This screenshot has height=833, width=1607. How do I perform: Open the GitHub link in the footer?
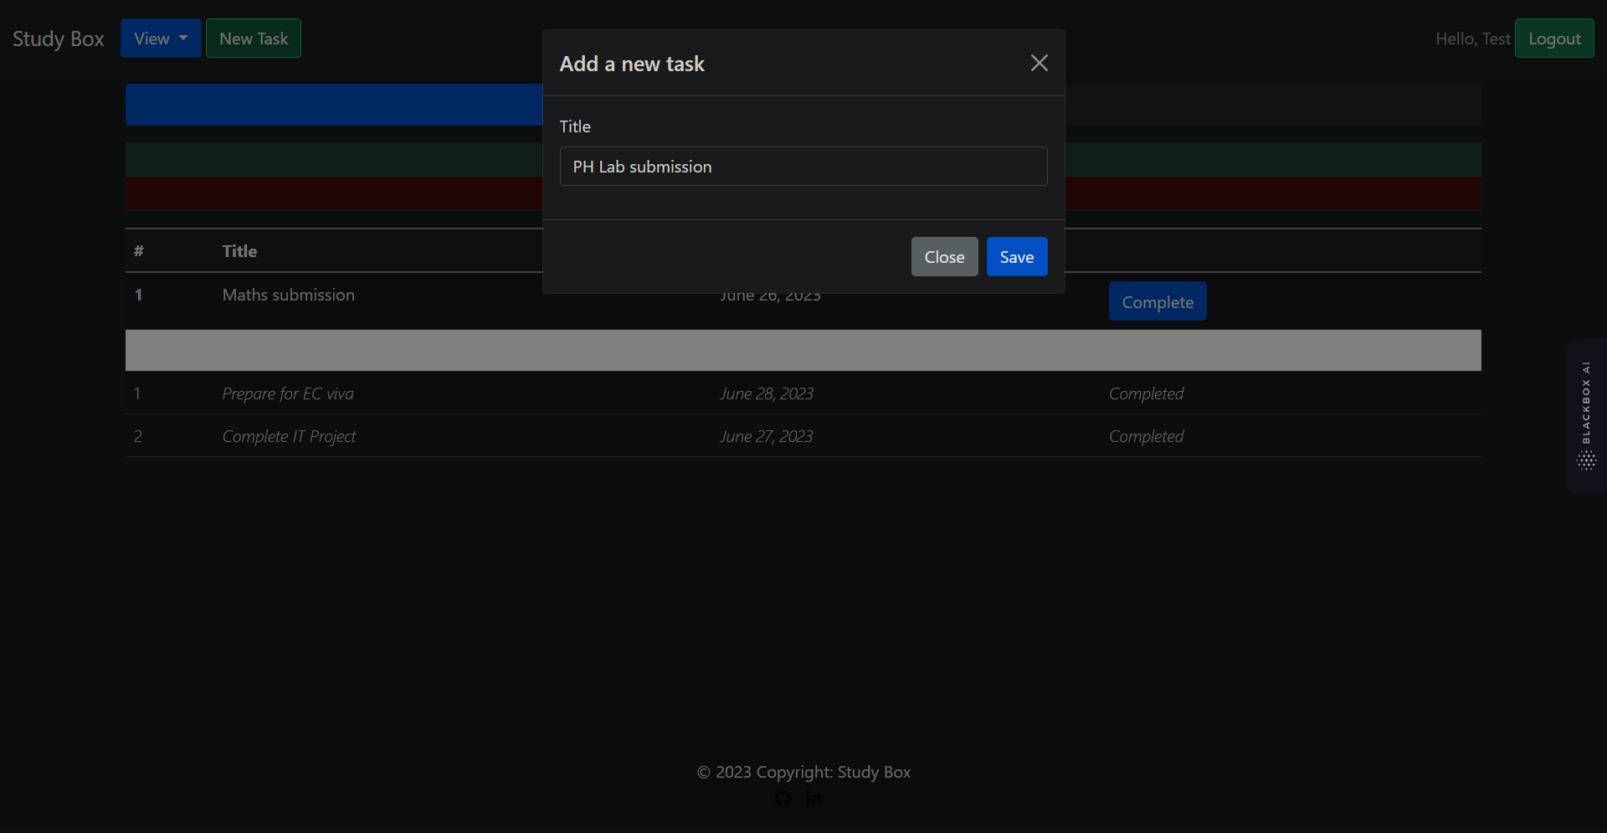pos(783,798)
